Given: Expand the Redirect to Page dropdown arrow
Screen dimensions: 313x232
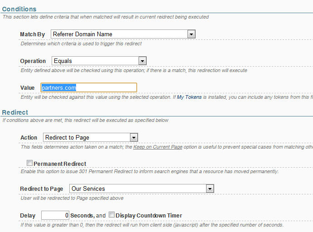Looking at the screenshot, I should pos(210,188).
